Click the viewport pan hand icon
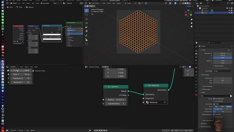Viewport: 234px width, 132px height. (x=192, y=23)
